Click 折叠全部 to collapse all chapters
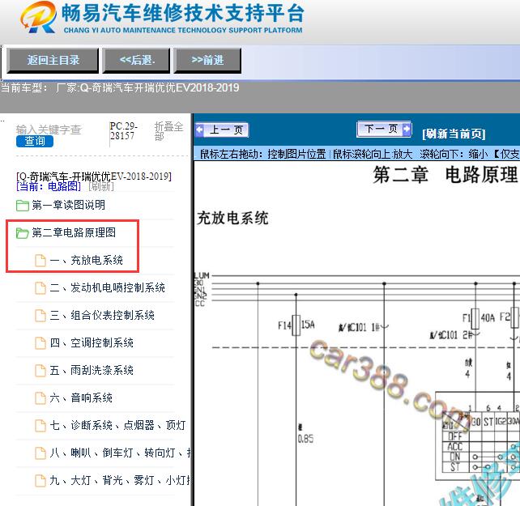520x506 pixels. coord(168,131)
